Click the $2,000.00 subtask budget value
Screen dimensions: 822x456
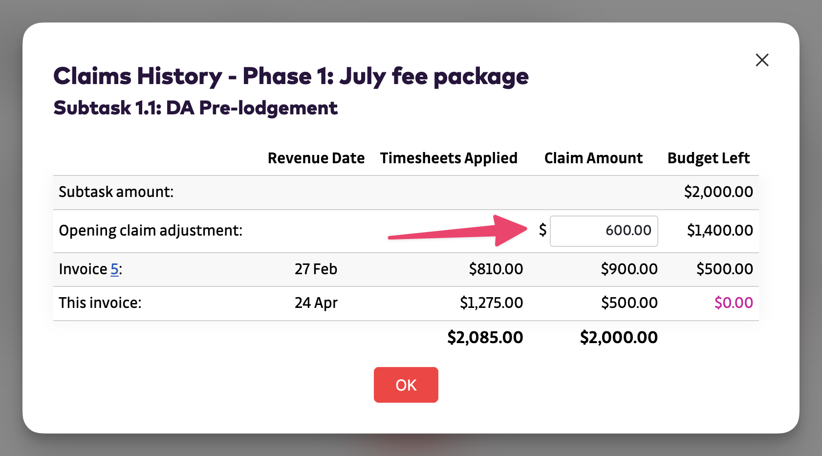[718, 192]
